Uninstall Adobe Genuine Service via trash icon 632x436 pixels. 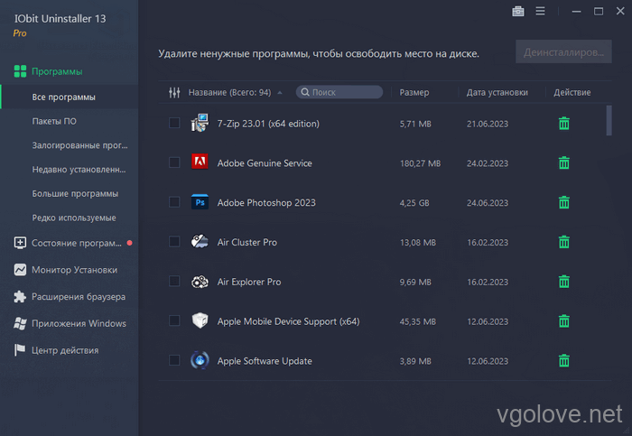[x=564, y=162]
